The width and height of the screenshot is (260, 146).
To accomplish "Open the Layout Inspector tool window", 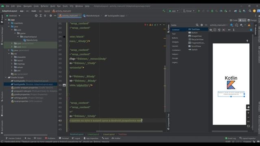I will tap(247, 138).
